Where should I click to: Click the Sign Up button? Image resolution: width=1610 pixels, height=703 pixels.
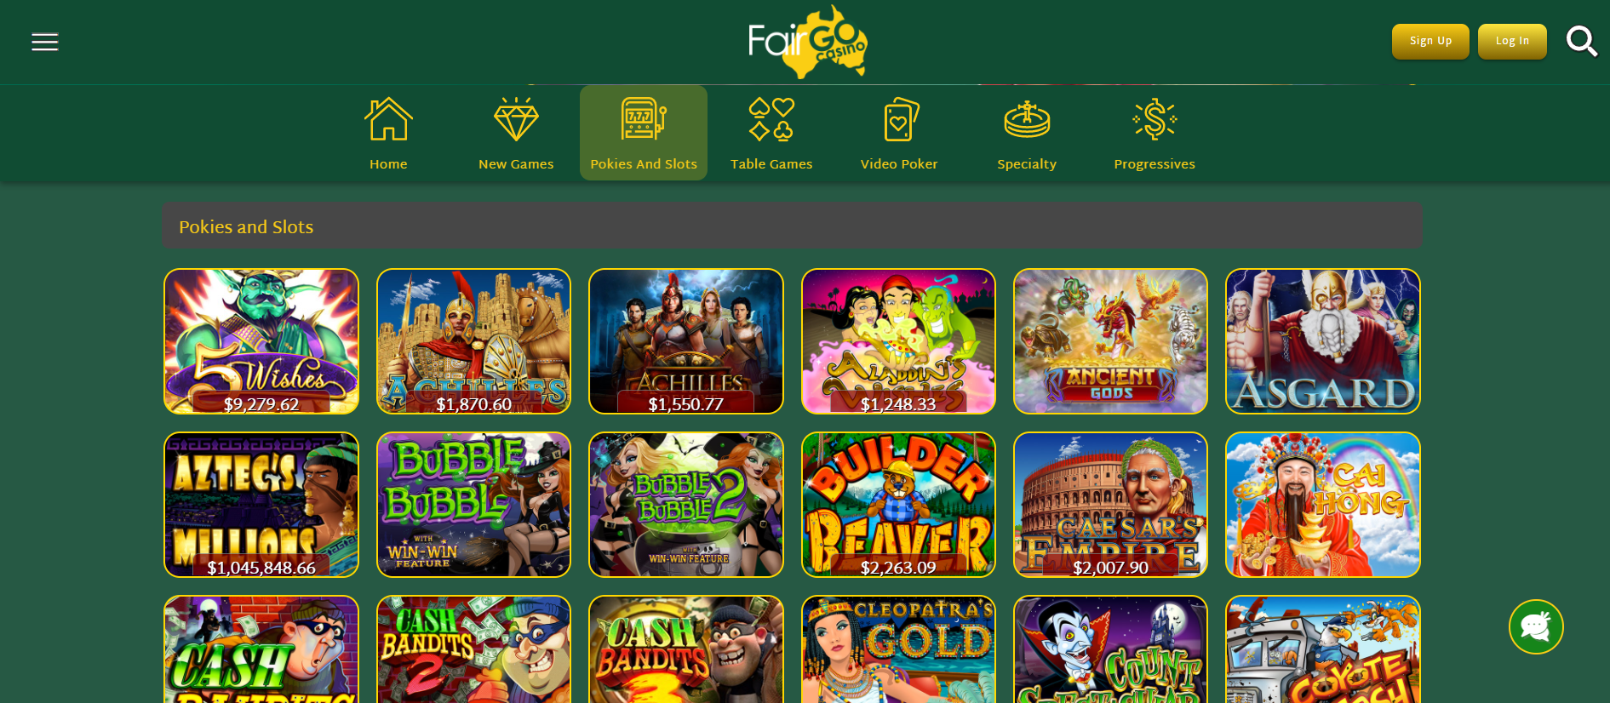pos(1430,41)
